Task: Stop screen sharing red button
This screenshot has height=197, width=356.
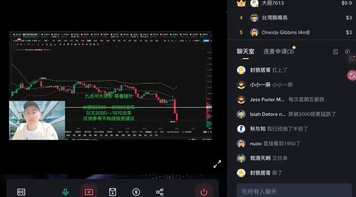Action: (x=89, y=192)
